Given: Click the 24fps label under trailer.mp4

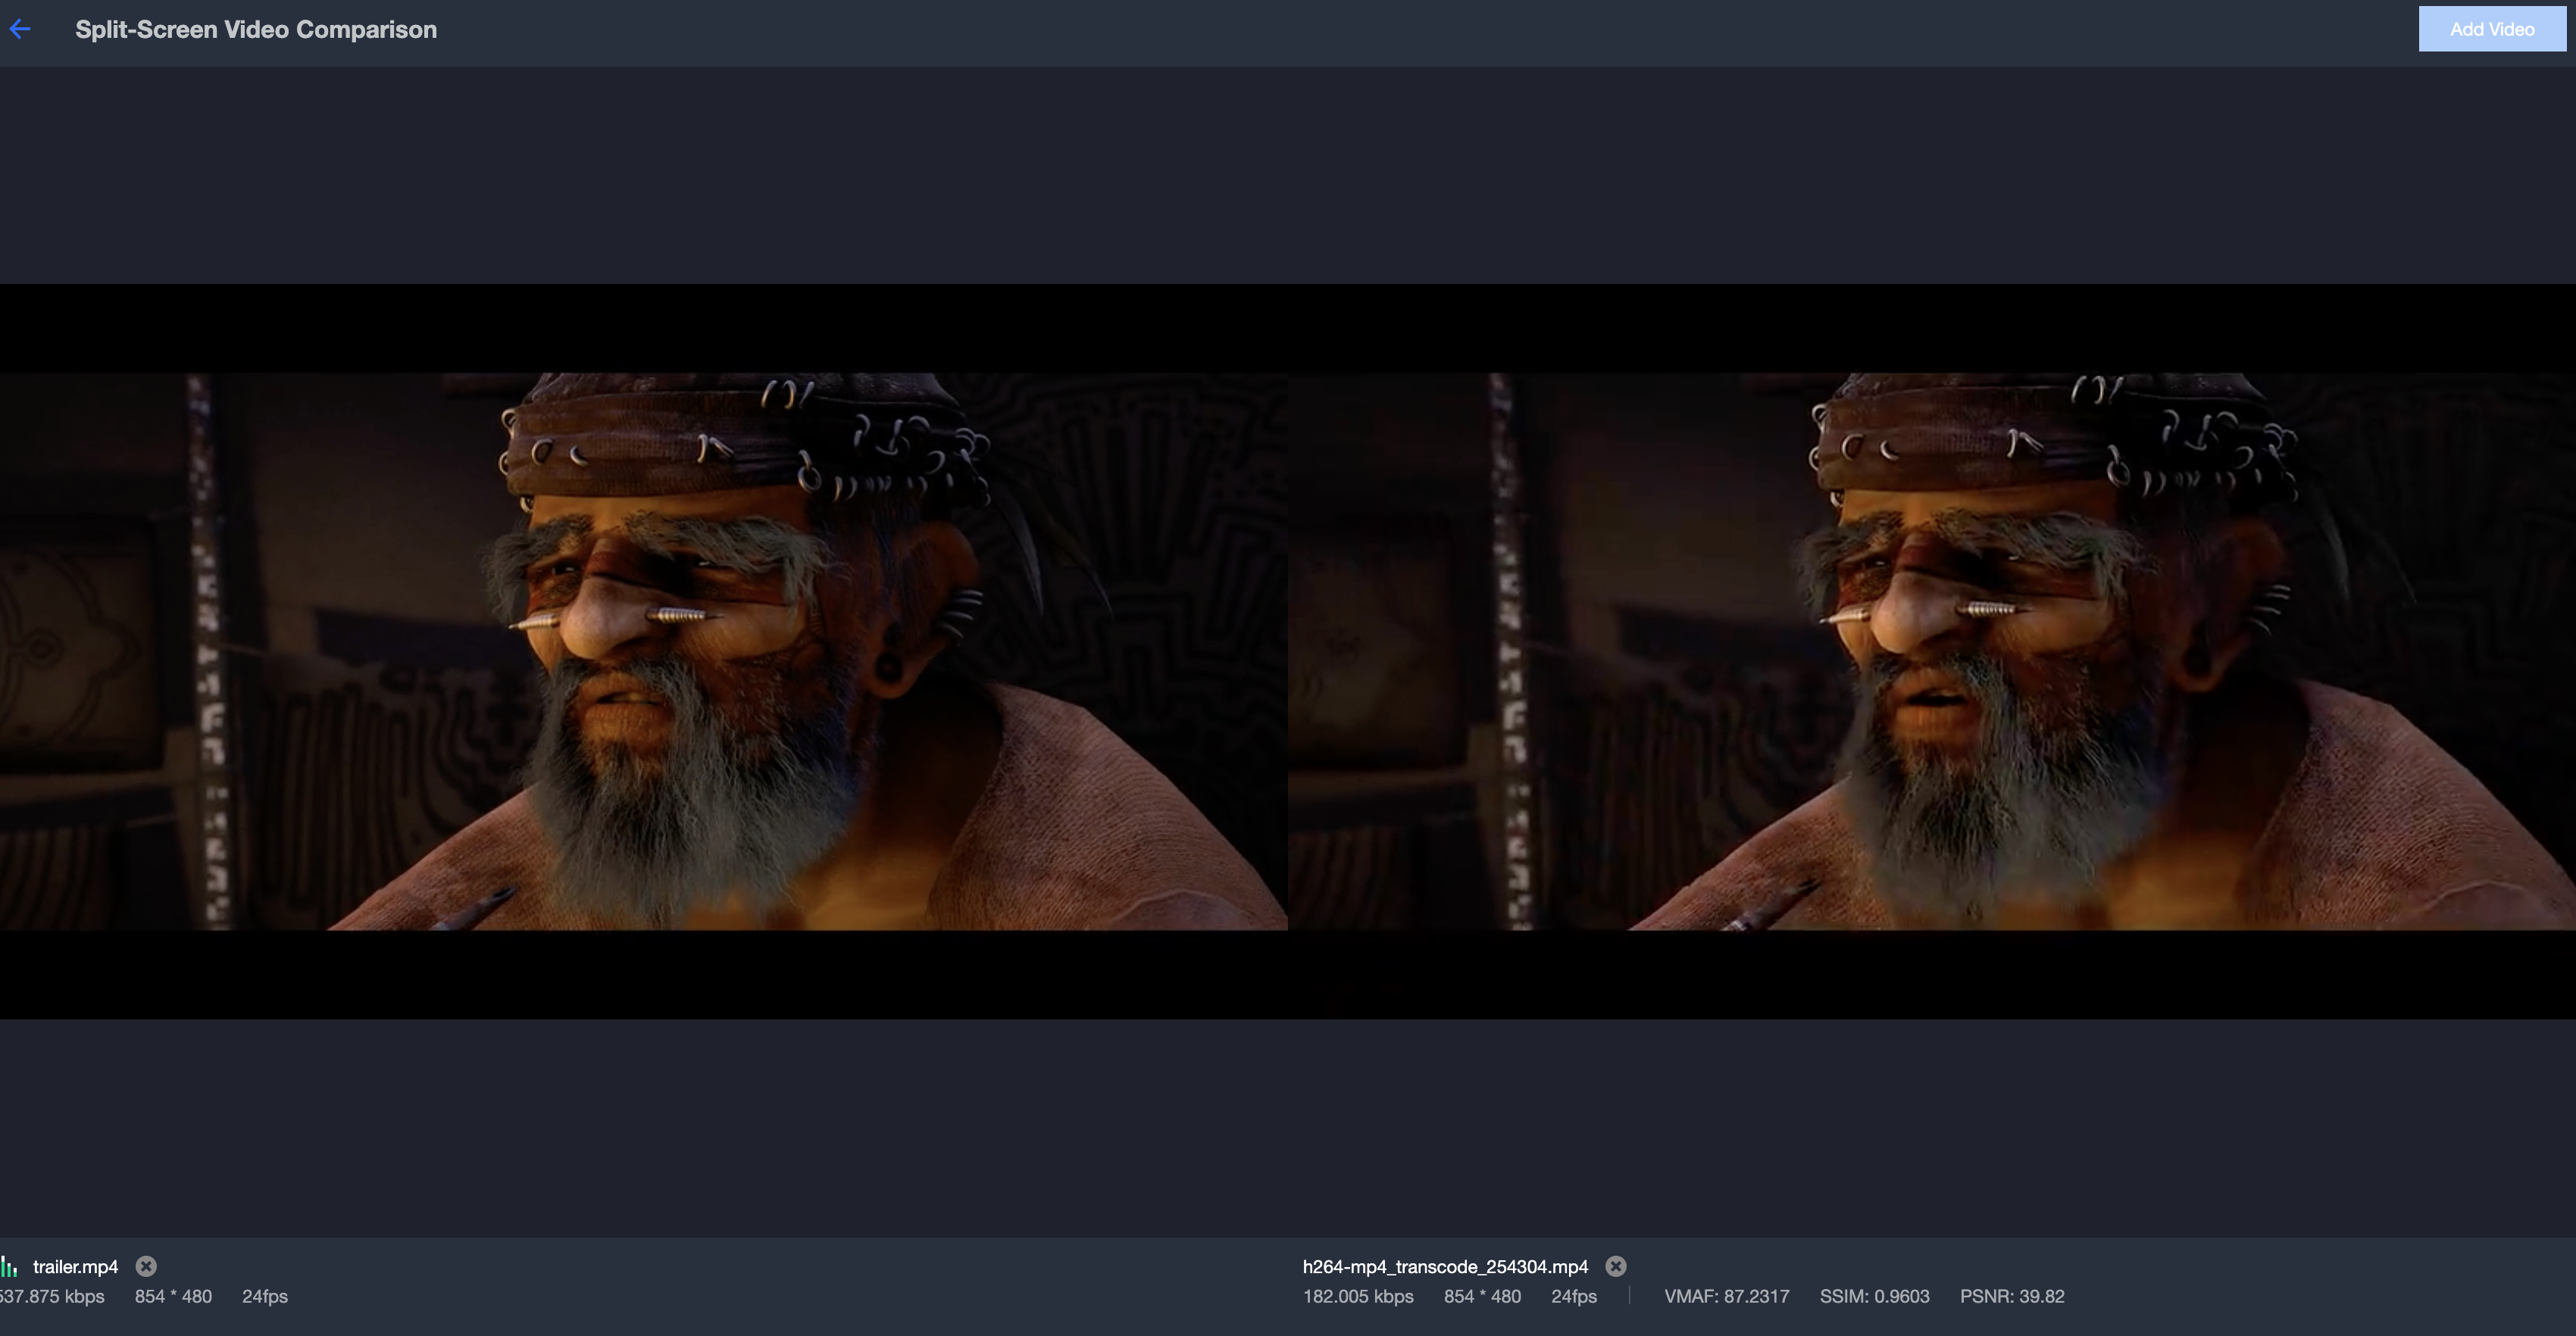Looking at the screenshot, I should [265, 1297].
